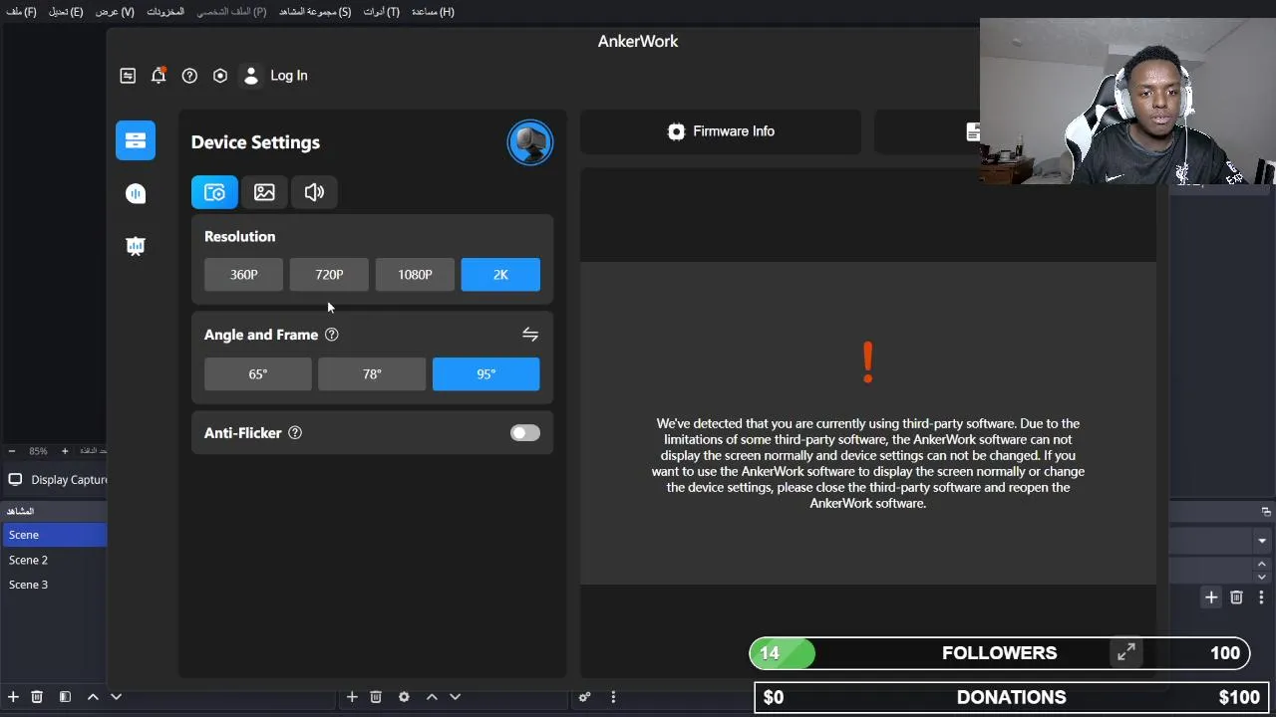Remove the selected scene with trash icon

coord(37,697)
